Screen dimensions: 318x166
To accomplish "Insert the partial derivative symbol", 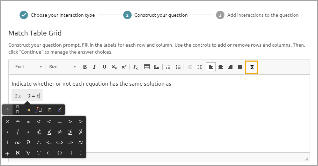I will 28,142.
